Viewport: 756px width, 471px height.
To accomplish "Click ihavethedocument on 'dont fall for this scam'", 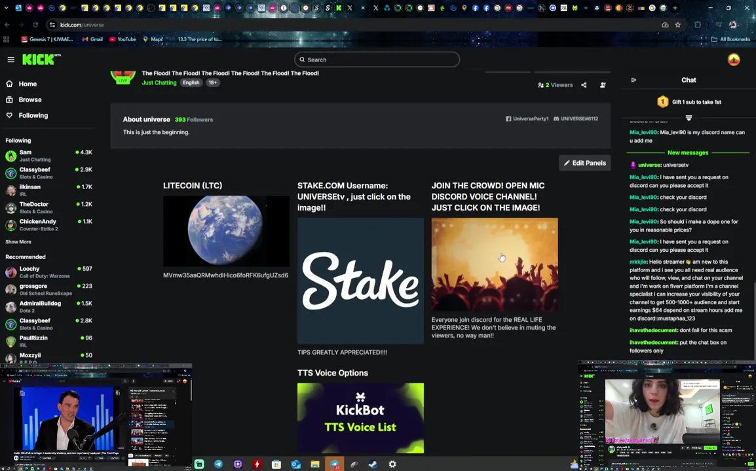I will tap(653, 330).
